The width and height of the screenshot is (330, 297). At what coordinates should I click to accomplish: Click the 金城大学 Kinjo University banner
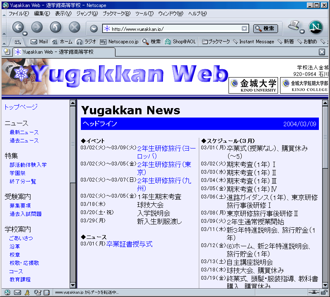(253, 85)
